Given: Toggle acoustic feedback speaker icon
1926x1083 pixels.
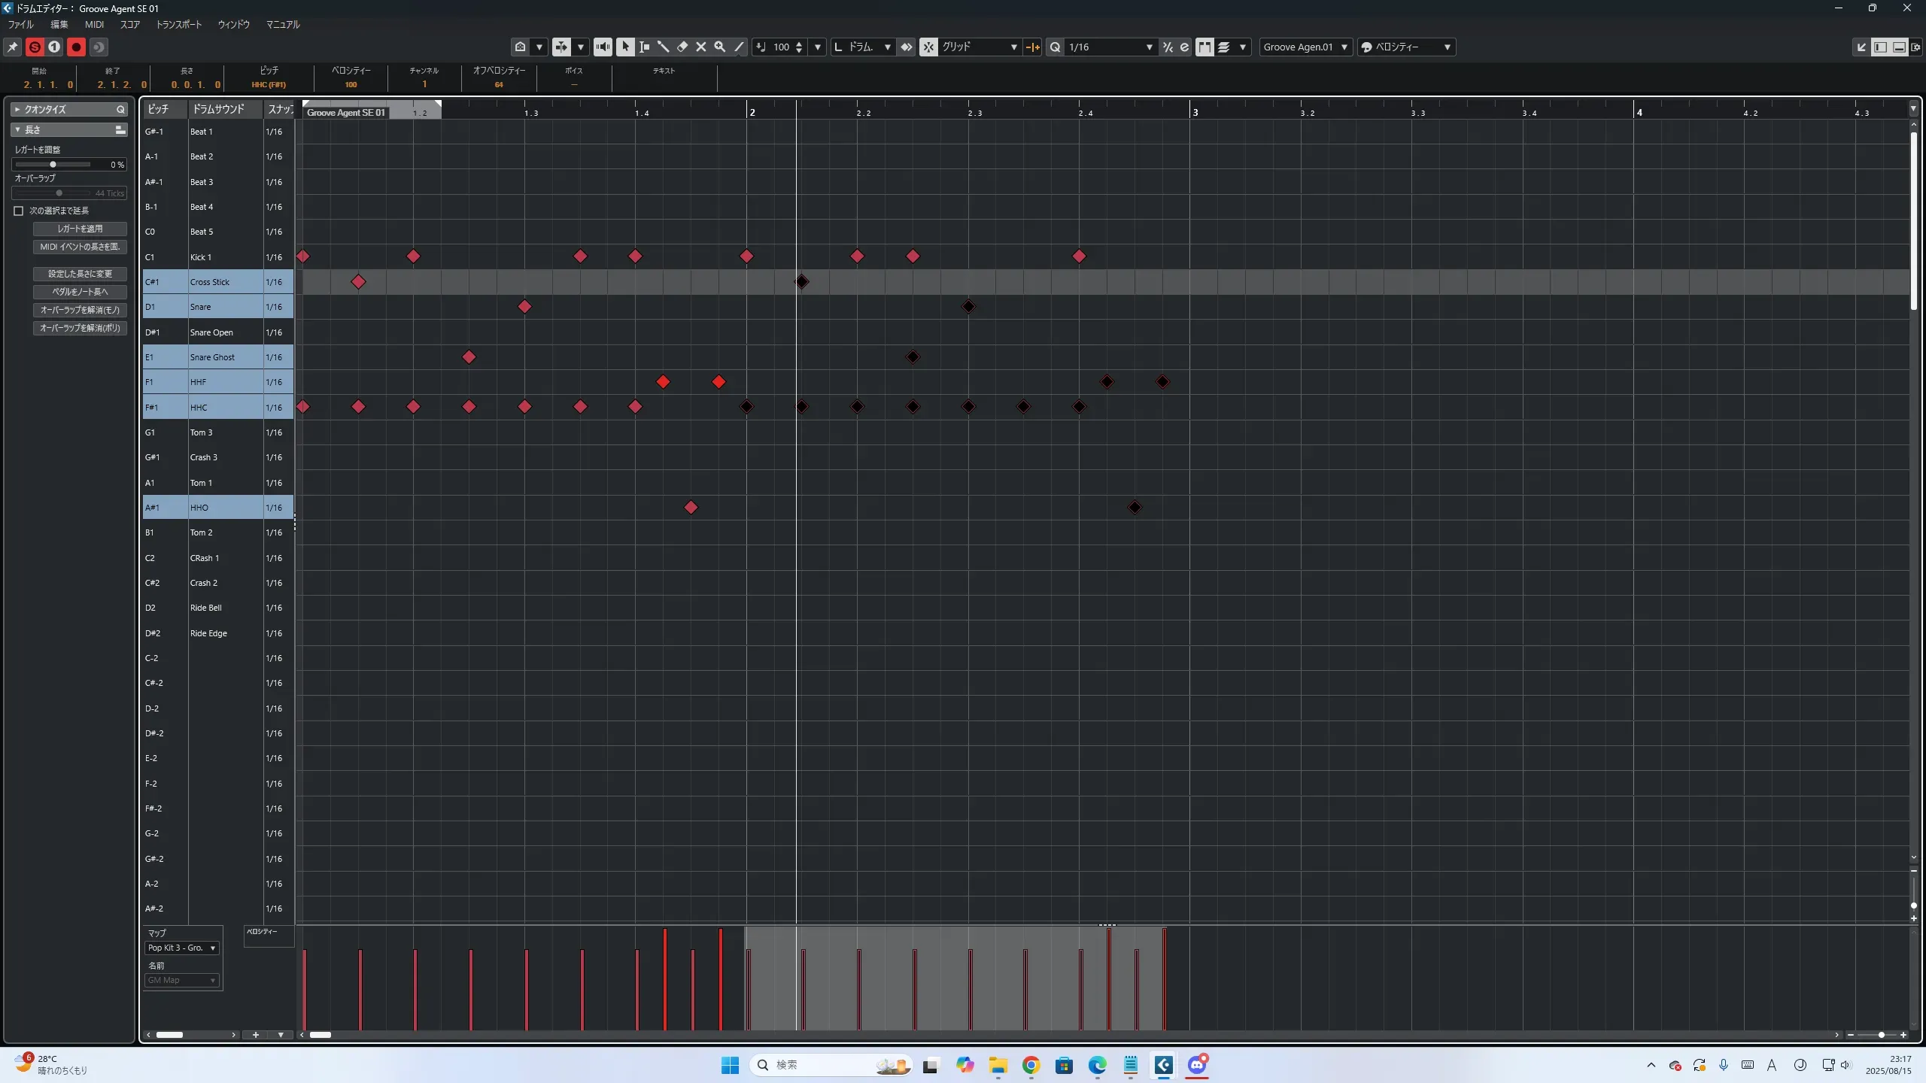Looking at the screenshot, I should (603, 47).
